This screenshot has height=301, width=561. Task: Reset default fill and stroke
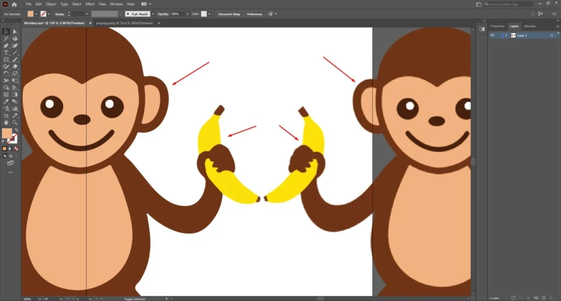pyautogui.click(x=4, y=141)
